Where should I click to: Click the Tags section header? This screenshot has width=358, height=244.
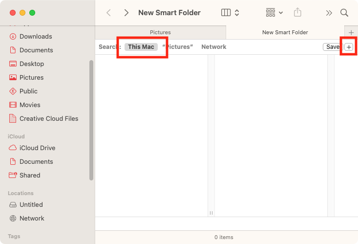point(14,236)
